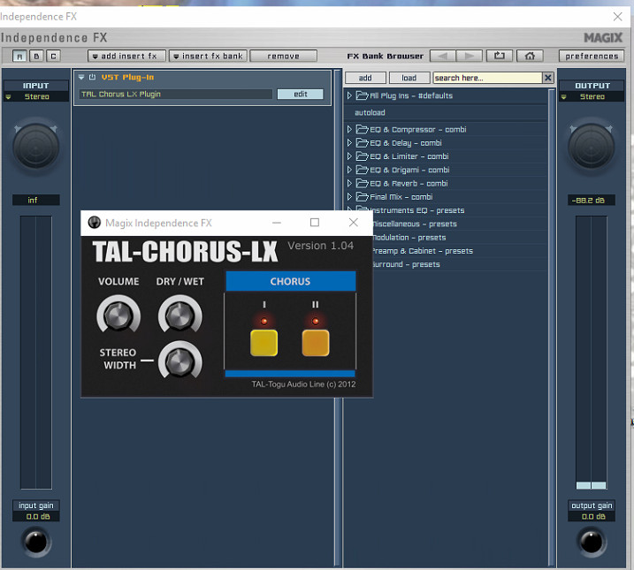Screen dimensions: 634x570
Task: Expand EQ & Limiter - combi folder
Action: [350, 156]
